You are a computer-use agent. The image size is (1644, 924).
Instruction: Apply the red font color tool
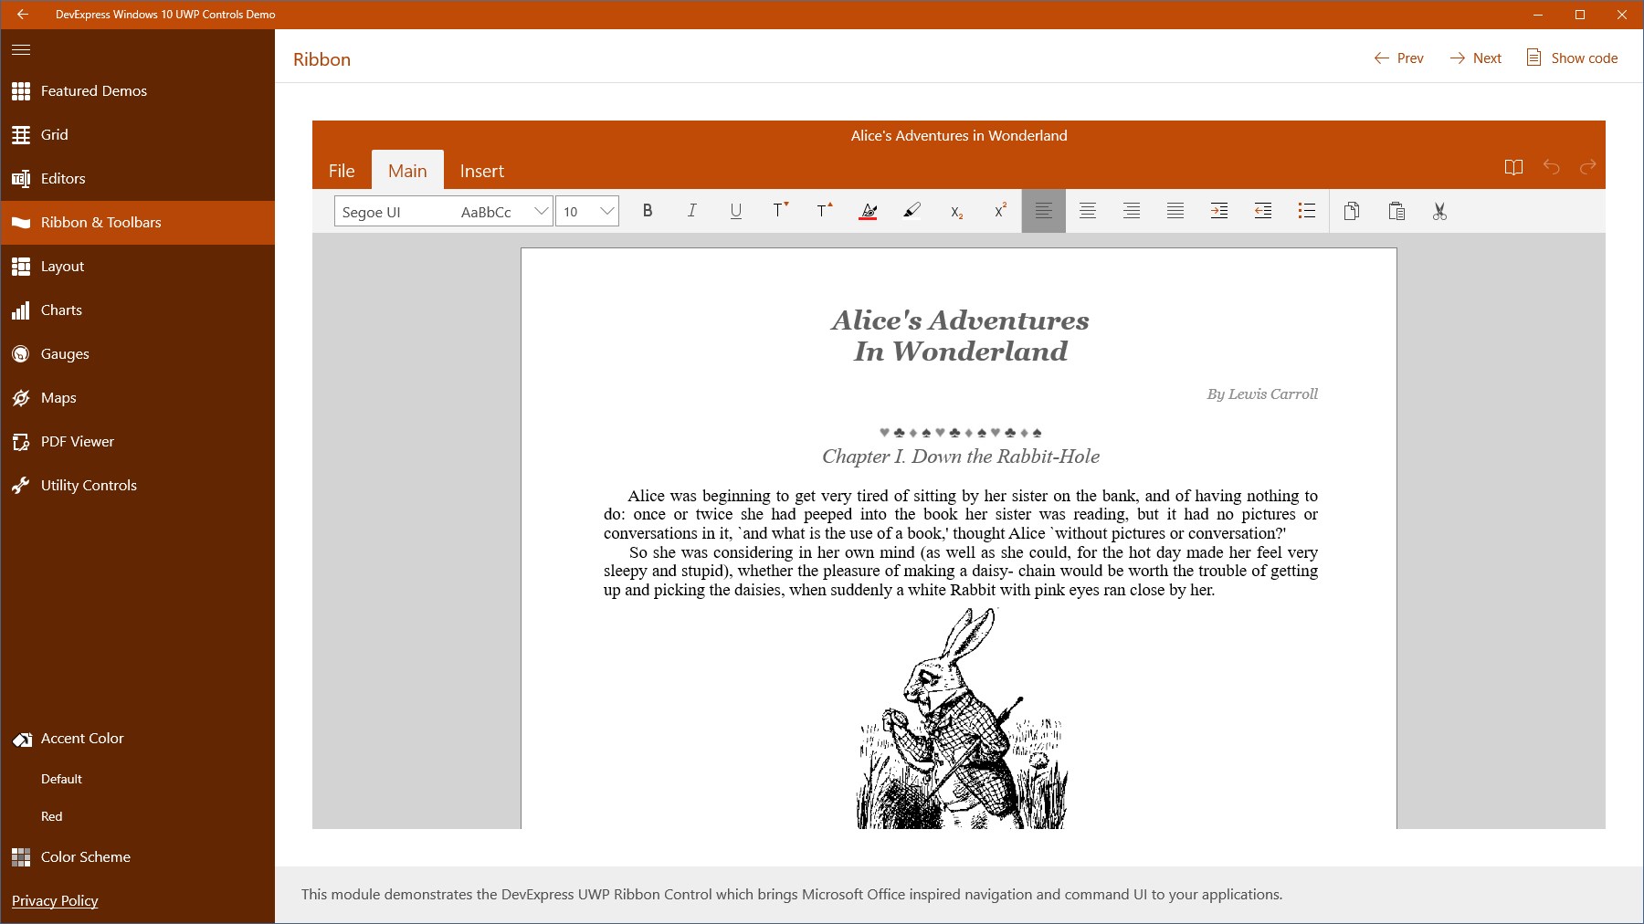[869, 211]
